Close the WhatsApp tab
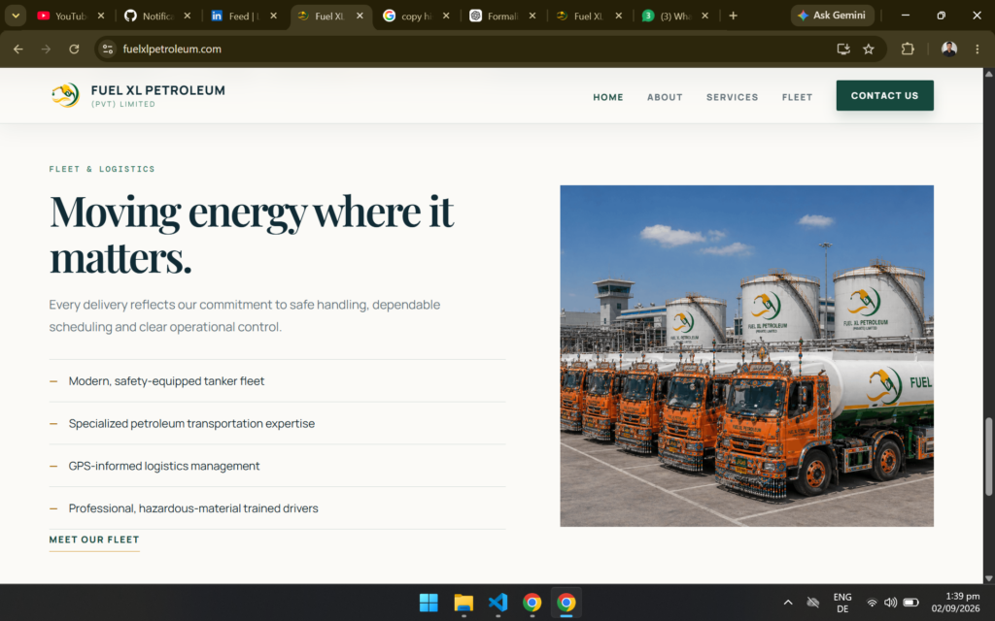This screenshot has width=995, height=621. (x=705, y=16)
